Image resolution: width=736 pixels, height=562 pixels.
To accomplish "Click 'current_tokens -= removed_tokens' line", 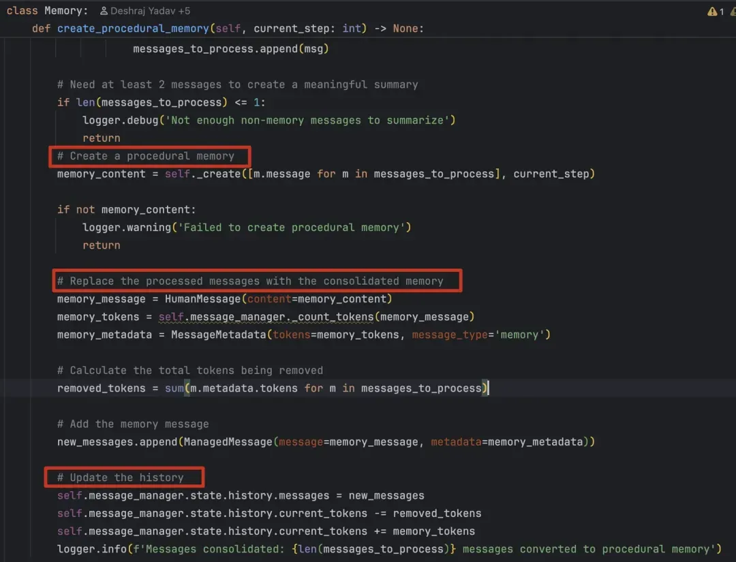I will [269, 513].
